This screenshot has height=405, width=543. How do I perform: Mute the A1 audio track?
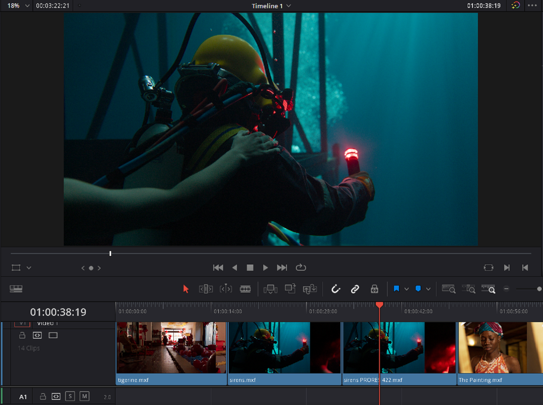click(85, 396)
